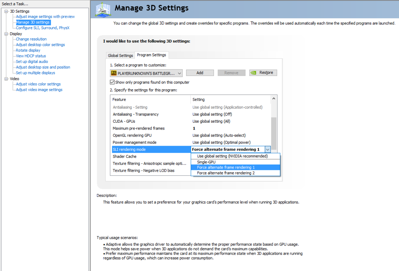This screenshot has width=399, height=271.
Task: Open Configure SLI, Surround, PhysX
Action: pyautogui.click(x=43, y=28)
